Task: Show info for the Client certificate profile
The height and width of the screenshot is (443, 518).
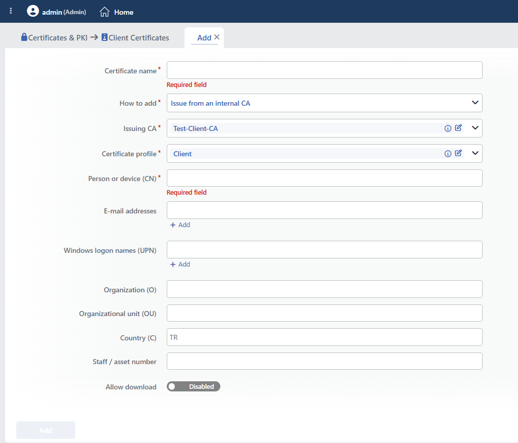Action: (448, 153)
